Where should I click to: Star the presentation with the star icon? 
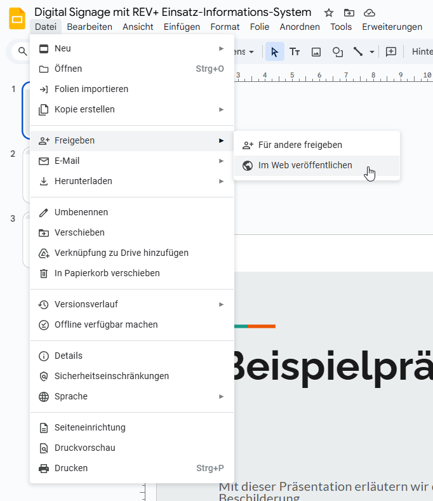pyautogui.click(x=329, y=13)
